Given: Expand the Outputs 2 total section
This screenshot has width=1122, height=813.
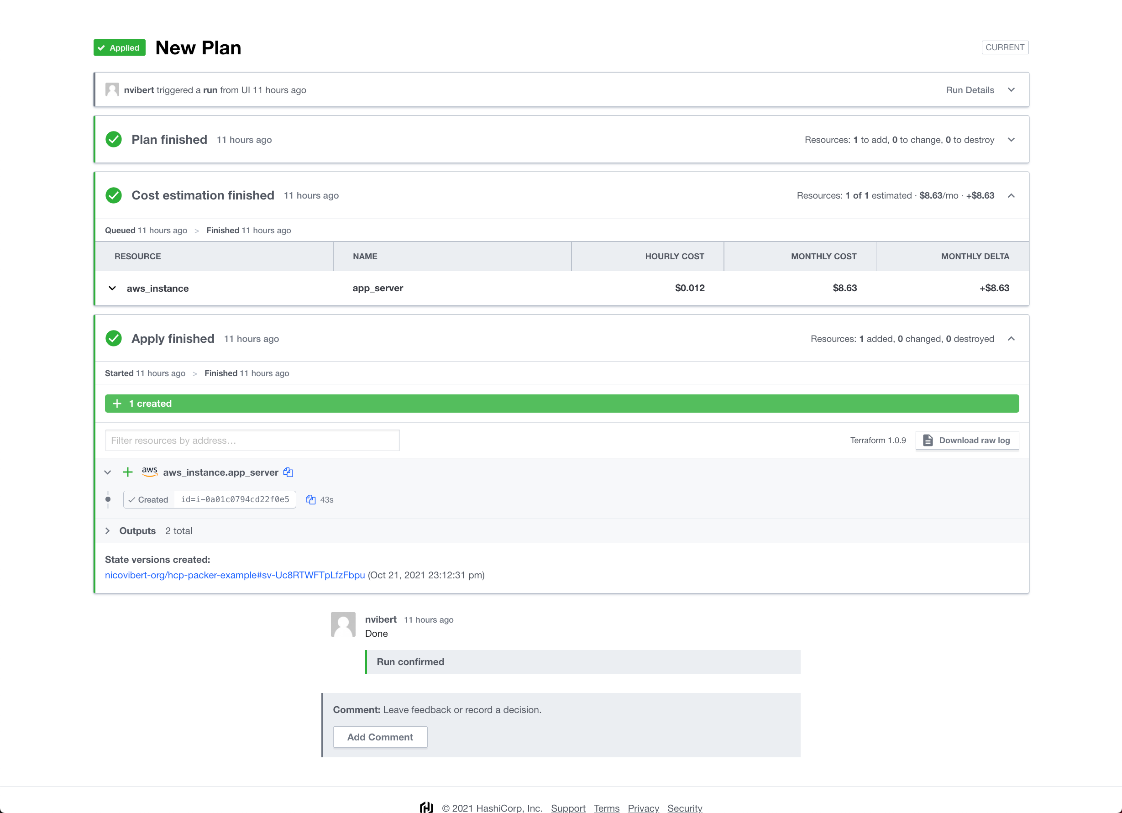Looking at the screenshot, I should tap(107, 530).
